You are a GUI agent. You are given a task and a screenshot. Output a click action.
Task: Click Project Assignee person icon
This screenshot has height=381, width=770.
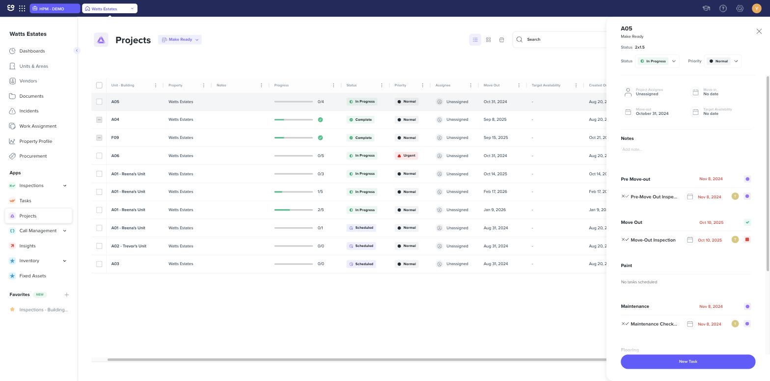628,92
